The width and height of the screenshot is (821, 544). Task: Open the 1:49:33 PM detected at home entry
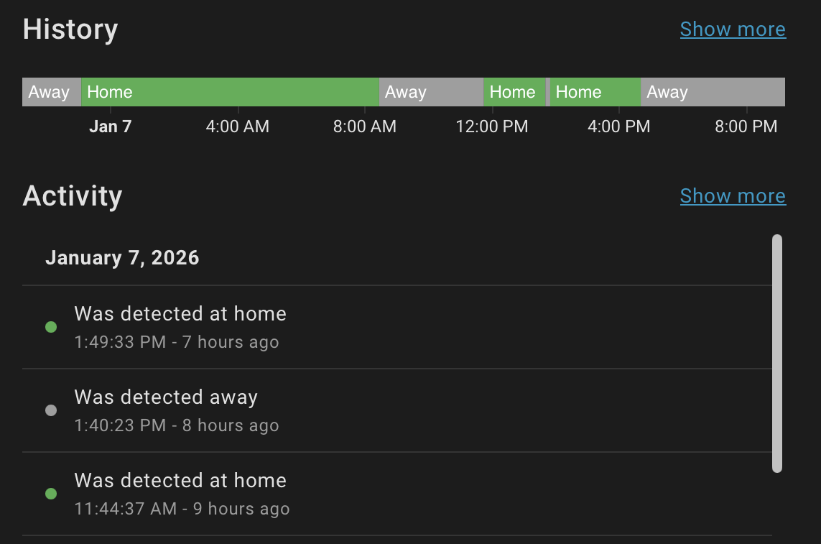(180, 327)
